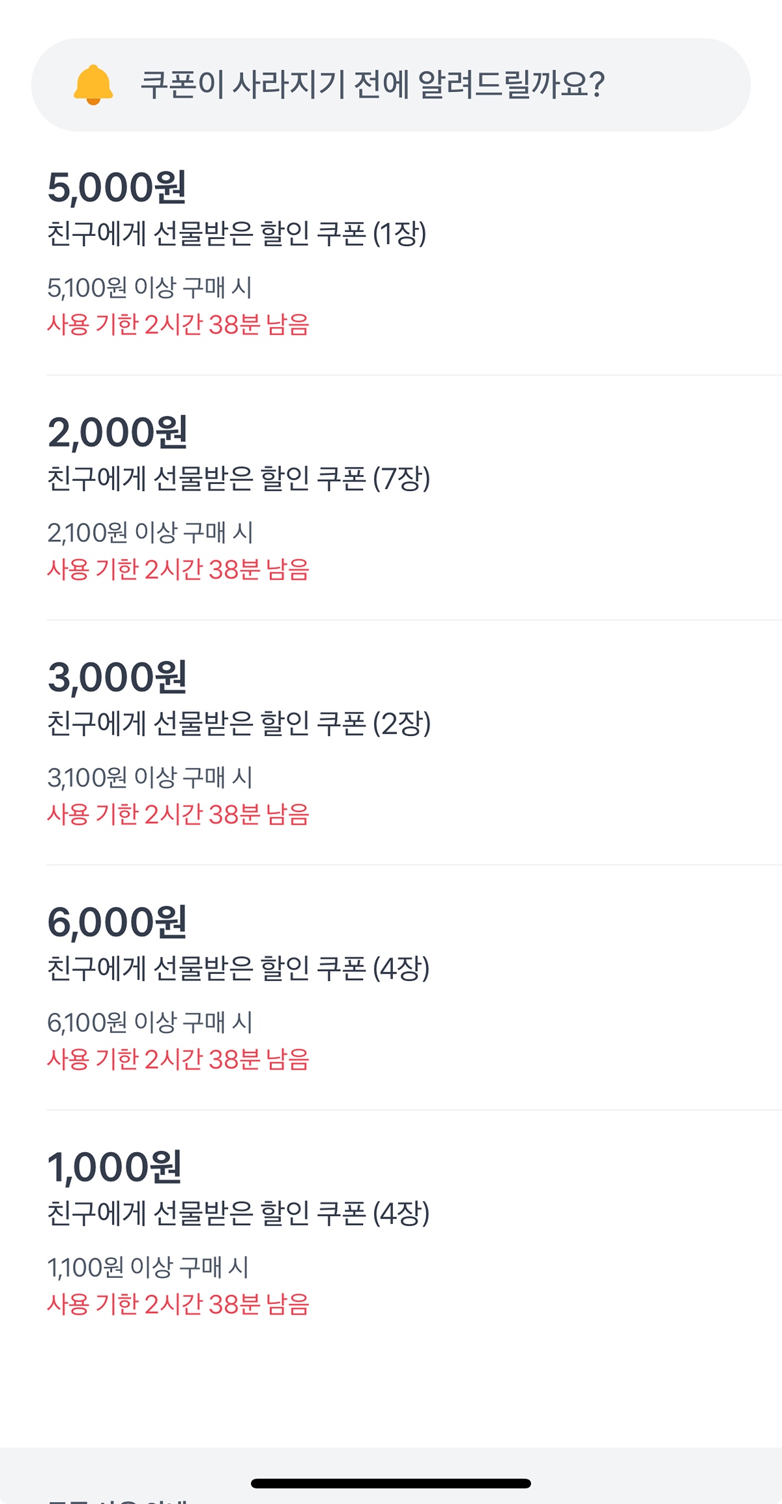782x1504 pixels.
Task: Select the 5,000원 coupon amount
Action: click(117, 188)
